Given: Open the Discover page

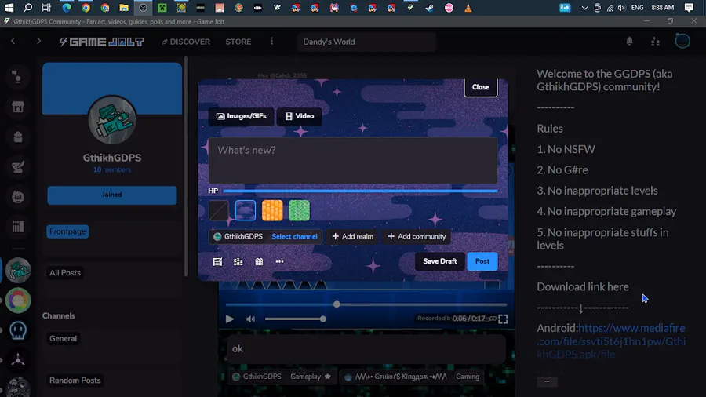Looking at the screenshot, I should [186, 42].
